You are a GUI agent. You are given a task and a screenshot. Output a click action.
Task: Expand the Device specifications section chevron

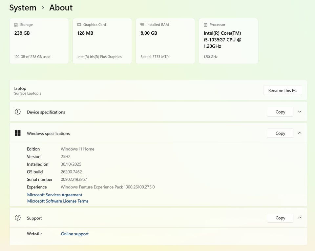pyautogui.click(x=300, y=112)
